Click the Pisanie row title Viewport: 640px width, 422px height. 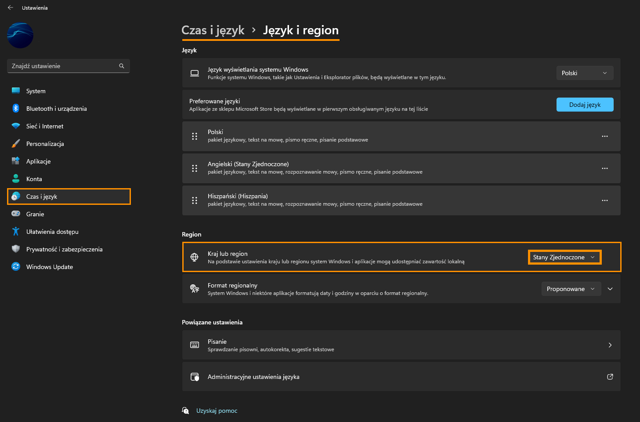[x=217, y=342]
